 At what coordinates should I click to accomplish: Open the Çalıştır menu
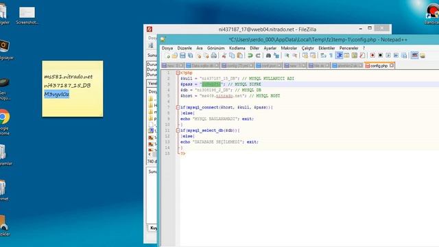[x=308, y=48]
